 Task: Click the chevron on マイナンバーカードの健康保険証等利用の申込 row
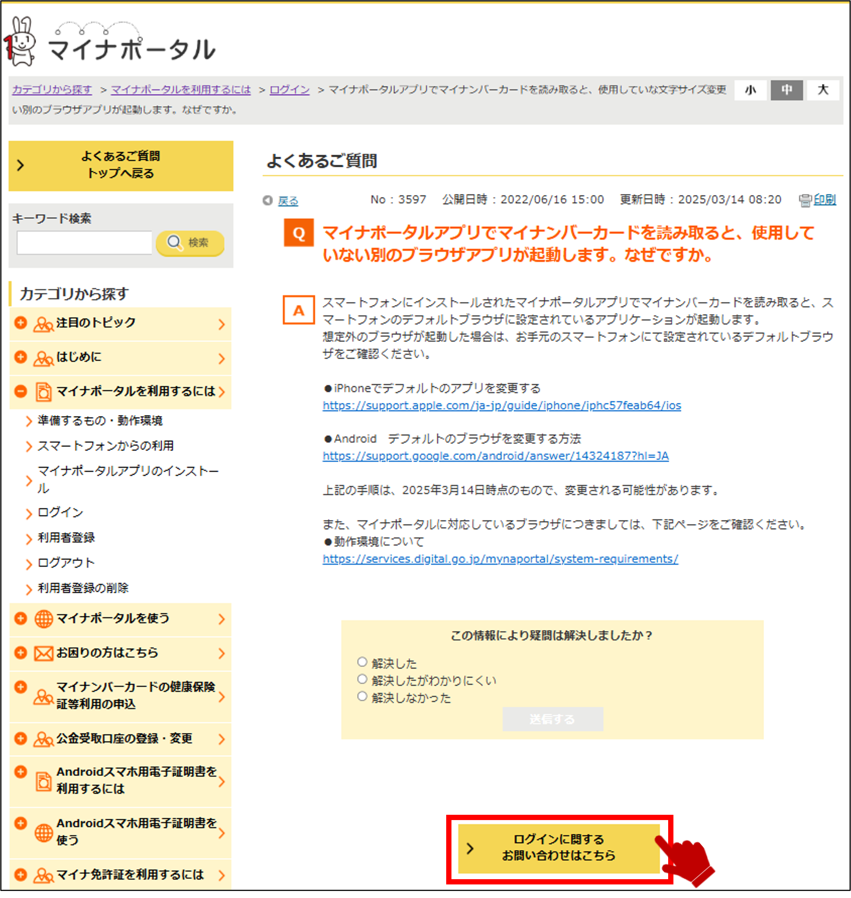point(222,697)
